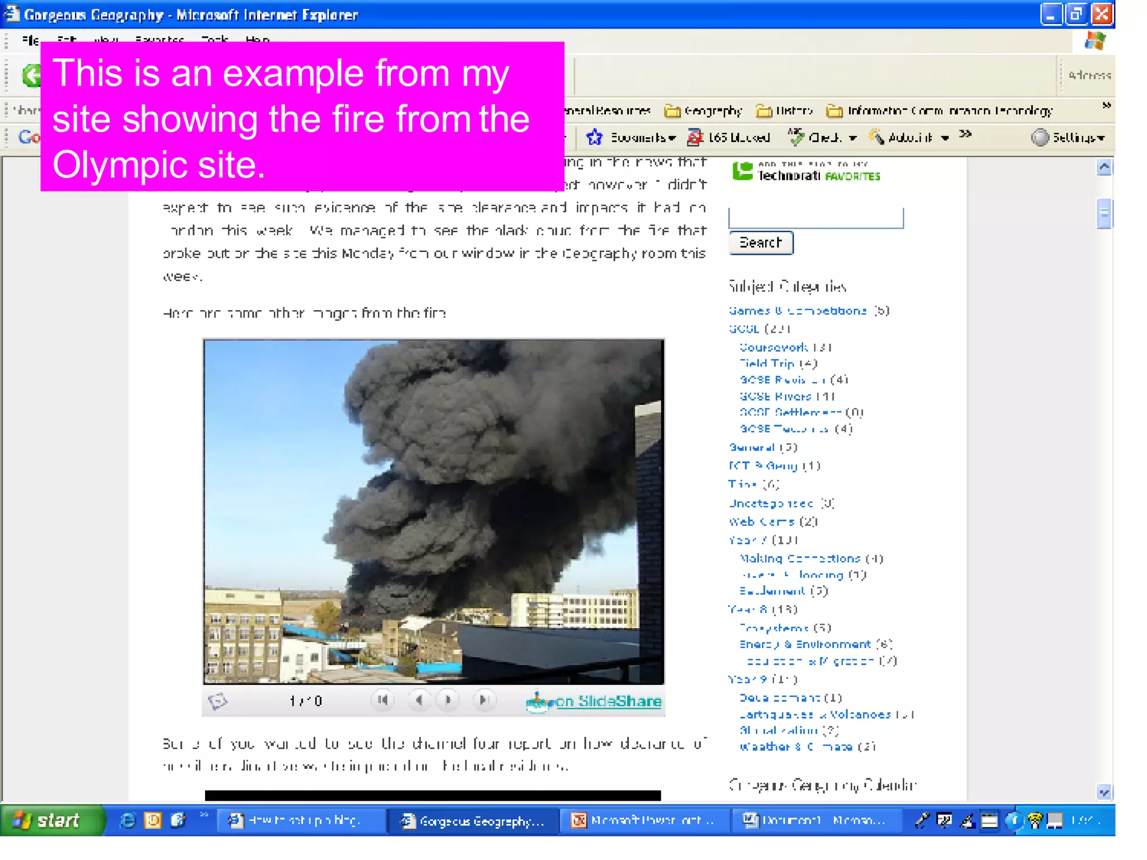1147x860 pixels.
Task: Go to previous slide in SlideShare player
Action: click(x=418, y=700)
